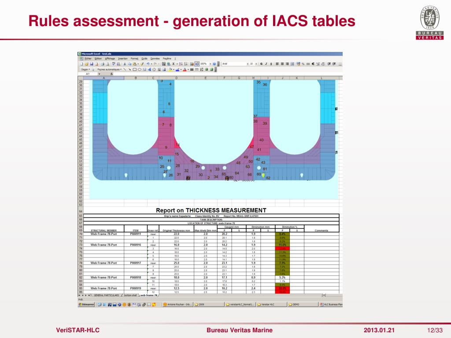This screenshot has width=451, height=338.
Task: Open the Dessin drawing menu dropdown
Action: [85, 70]
